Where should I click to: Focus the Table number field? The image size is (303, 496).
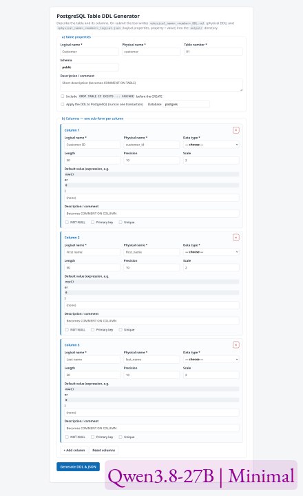(x=213, y=52)
